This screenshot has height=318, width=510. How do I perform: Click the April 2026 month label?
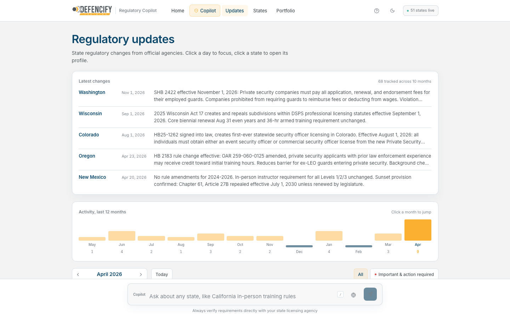[109, 274]
